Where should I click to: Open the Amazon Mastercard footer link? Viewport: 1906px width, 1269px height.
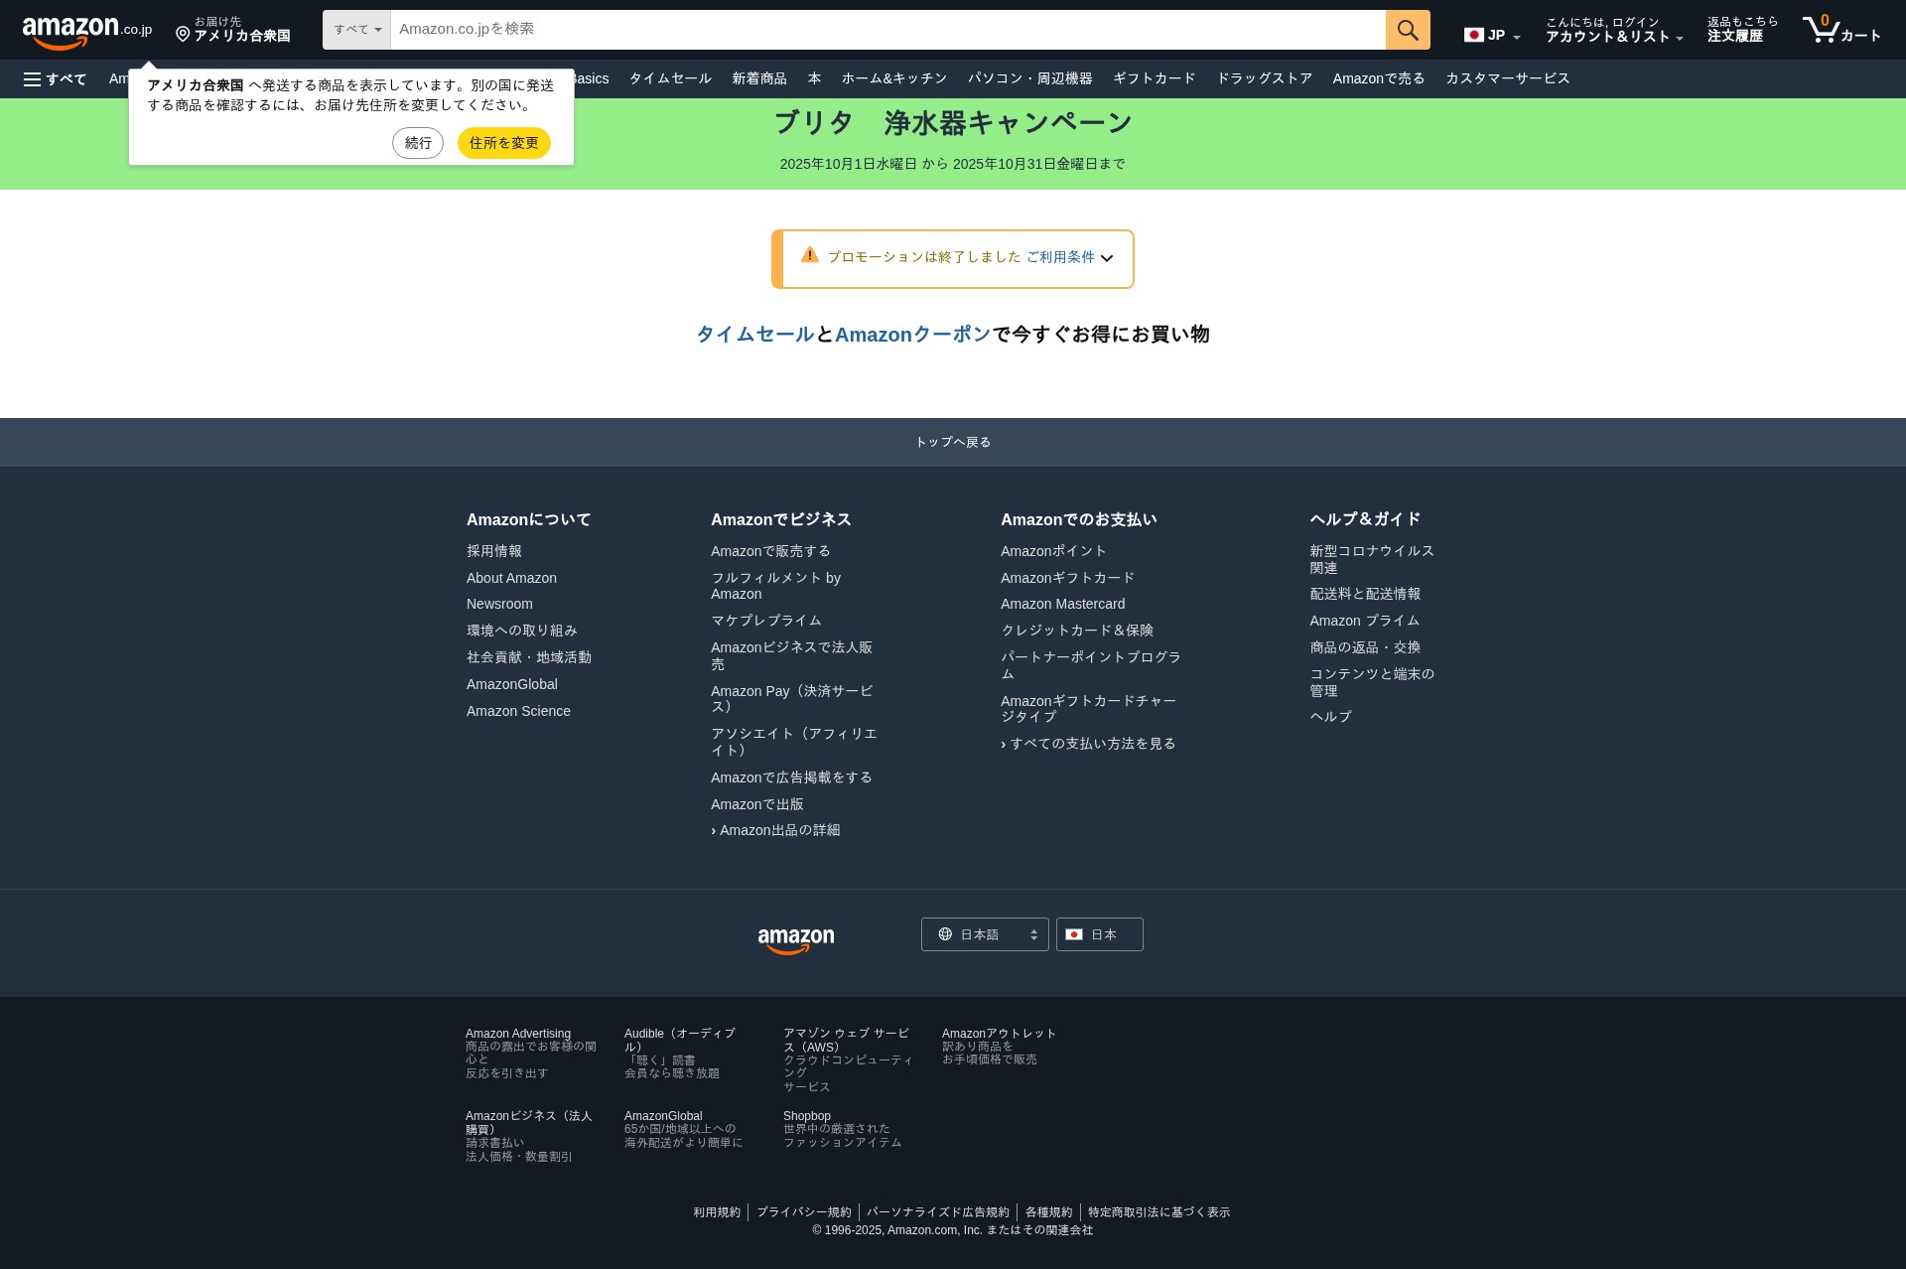click(x=1062, y=604)
